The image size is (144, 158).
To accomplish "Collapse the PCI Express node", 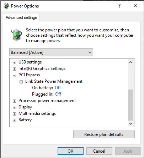I will (x=14, y=75).
